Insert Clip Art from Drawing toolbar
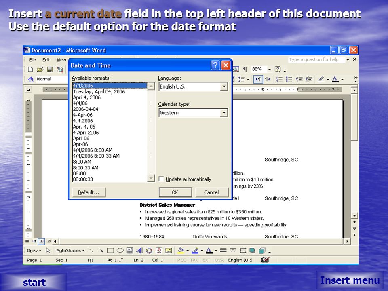Viewport: 388px width, 291px height. tap(159, 251)
